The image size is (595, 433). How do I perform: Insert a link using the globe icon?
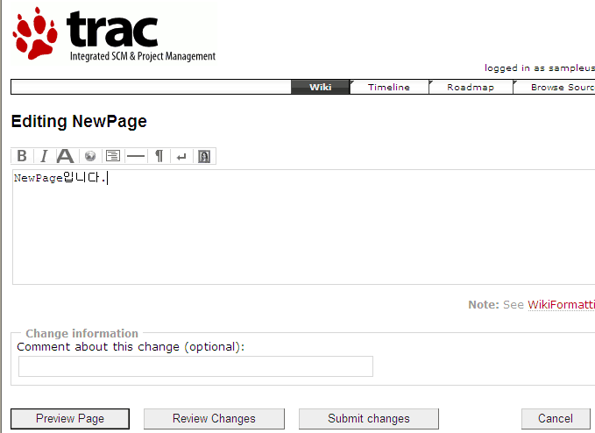tap(89, 156)
